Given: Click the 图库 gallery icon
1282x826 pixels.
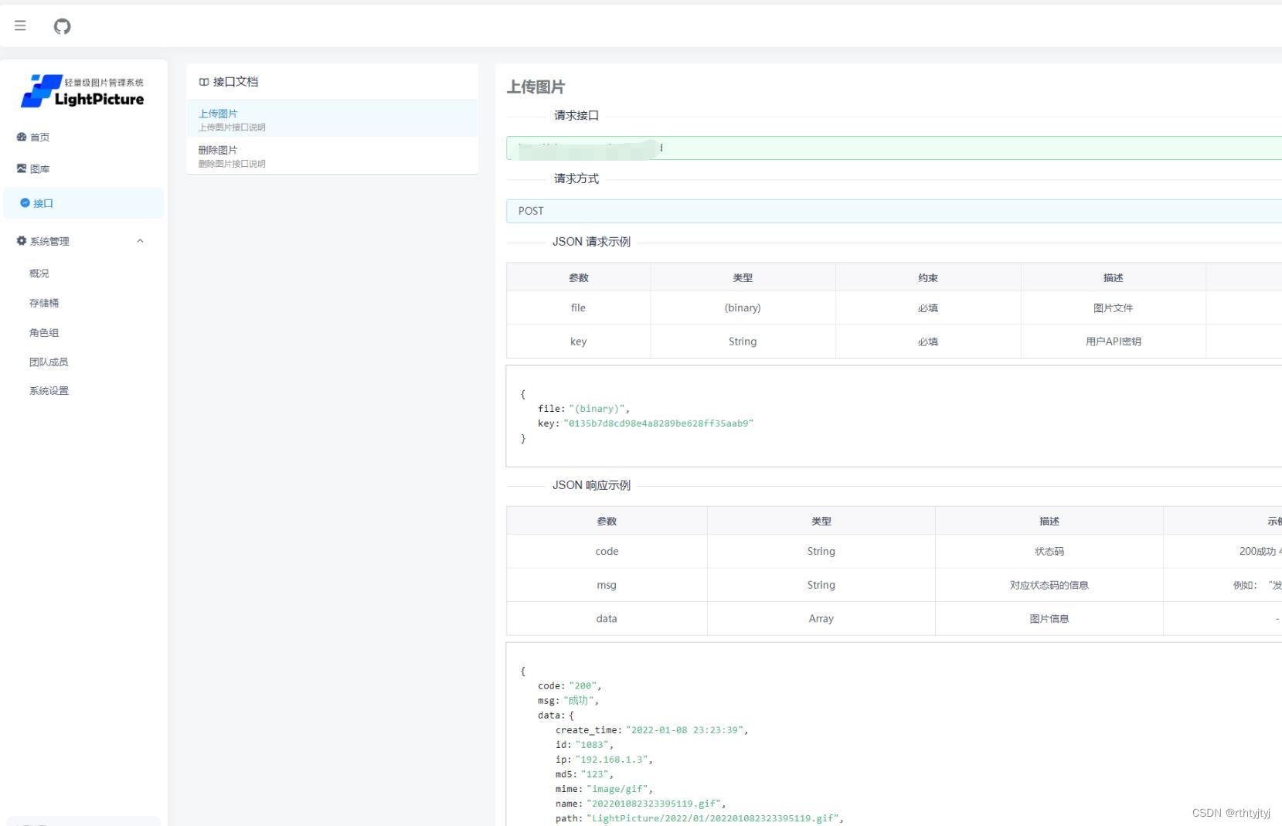Looking at the screenshot, I should (22, 168).
